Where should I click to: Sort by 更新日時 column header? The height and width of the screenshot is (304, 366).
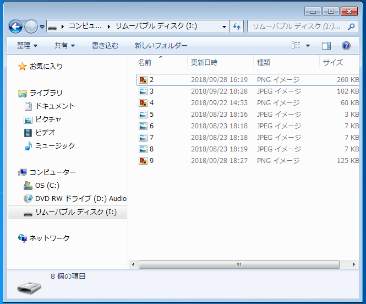[x=204, y=62]
